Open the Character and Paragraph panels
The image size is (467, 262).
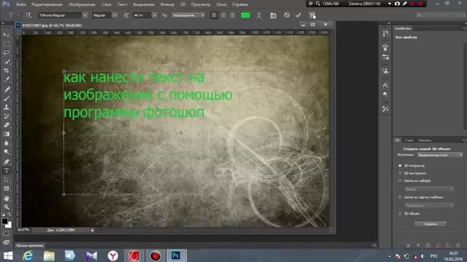273,15
